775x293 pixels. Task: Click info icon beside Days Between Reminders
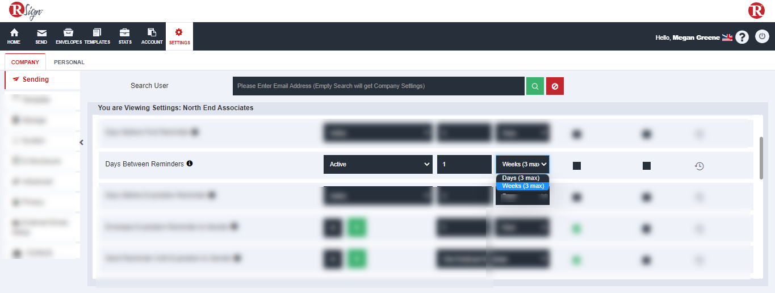coord(190,164)
